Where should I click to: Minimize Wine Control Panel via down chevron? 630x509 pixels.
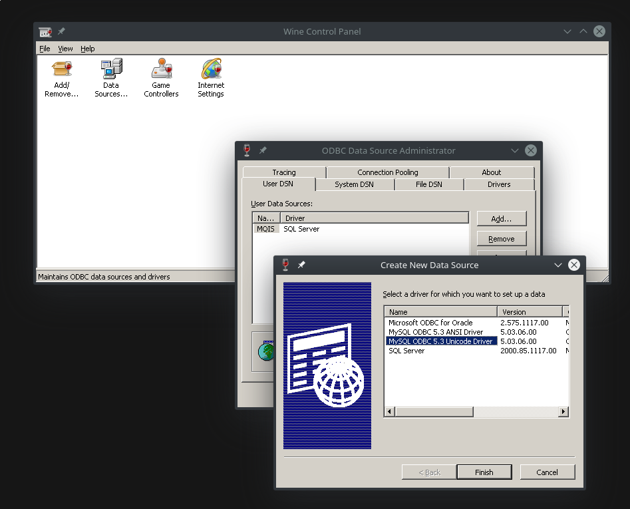567,32
